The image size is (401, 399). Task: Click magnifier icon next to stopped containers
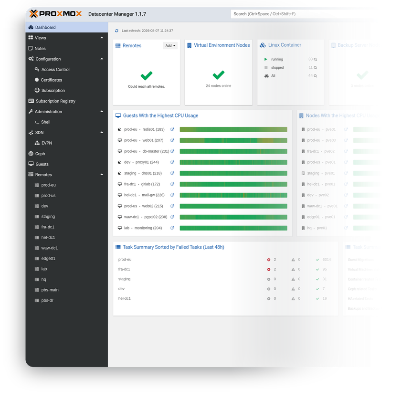coord(316,68)
